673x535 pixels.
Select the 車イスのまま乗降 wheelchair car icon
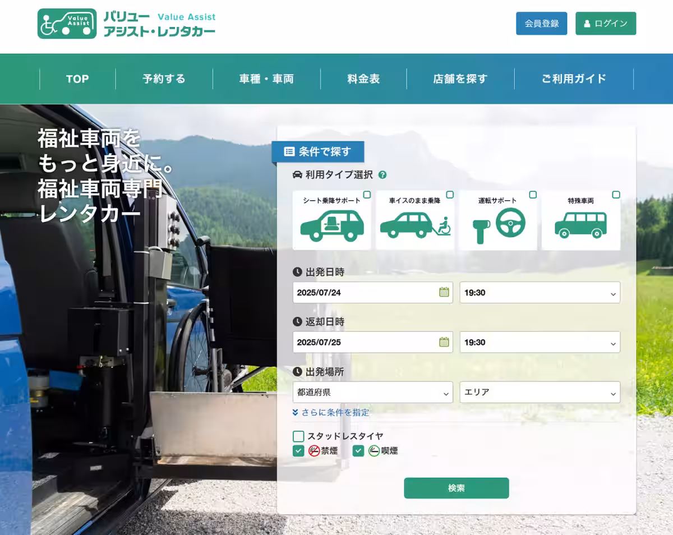[415, 225]
